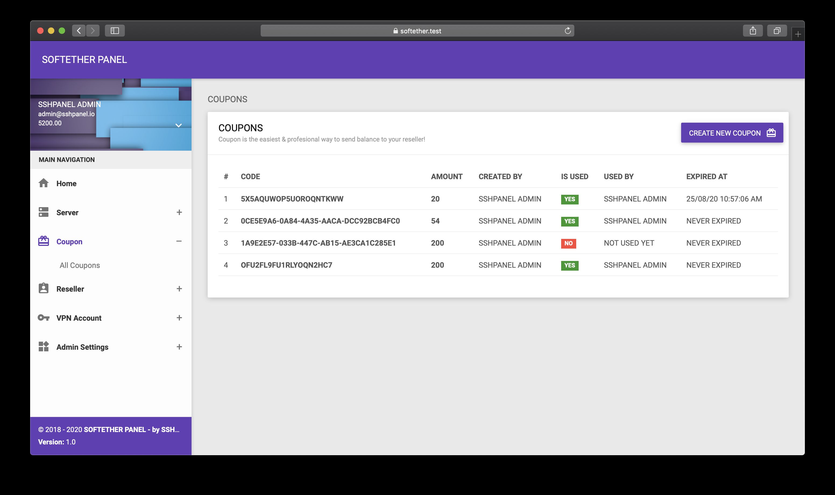The width and height of the screenshot is (835, 495).
Task: Expand the Reseller submenu plus sign
Action: click(179, 289)
